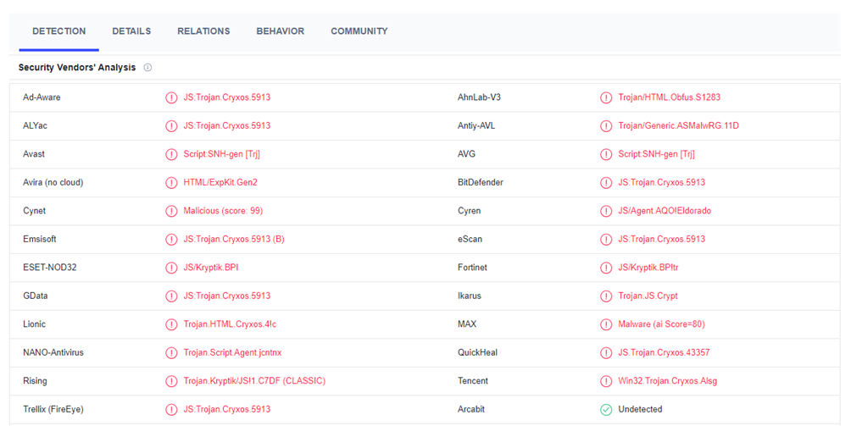The height and width of the screenshot is (426, 851).
Task: Click the alert icon in Cynet row
Action: (171, 211)
